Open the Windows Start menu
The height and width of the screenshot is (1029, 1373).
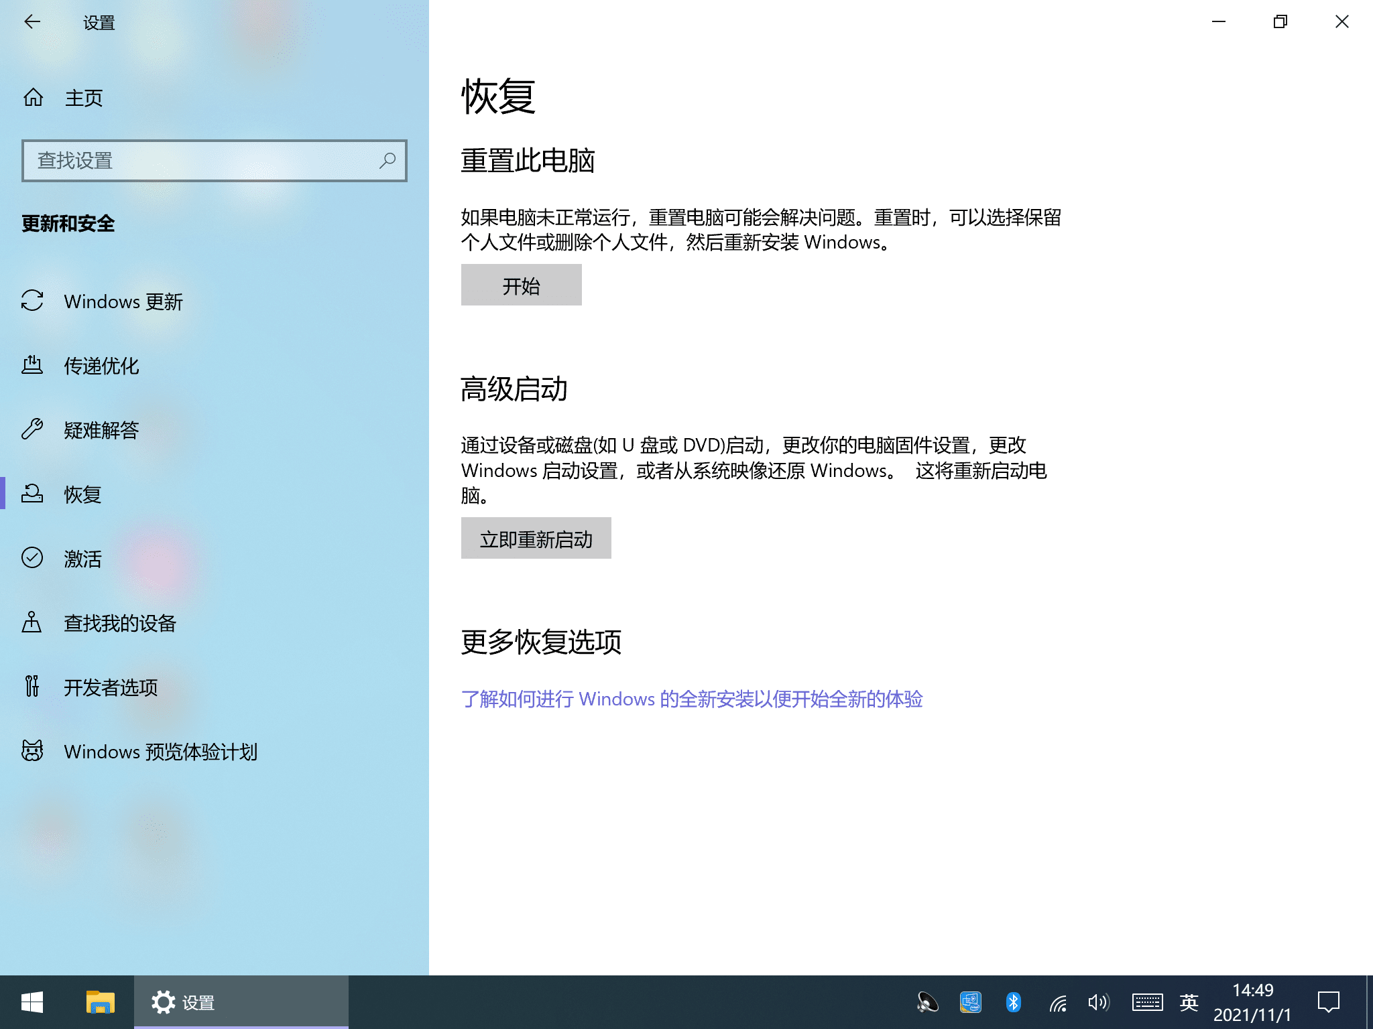[32, 1002]
